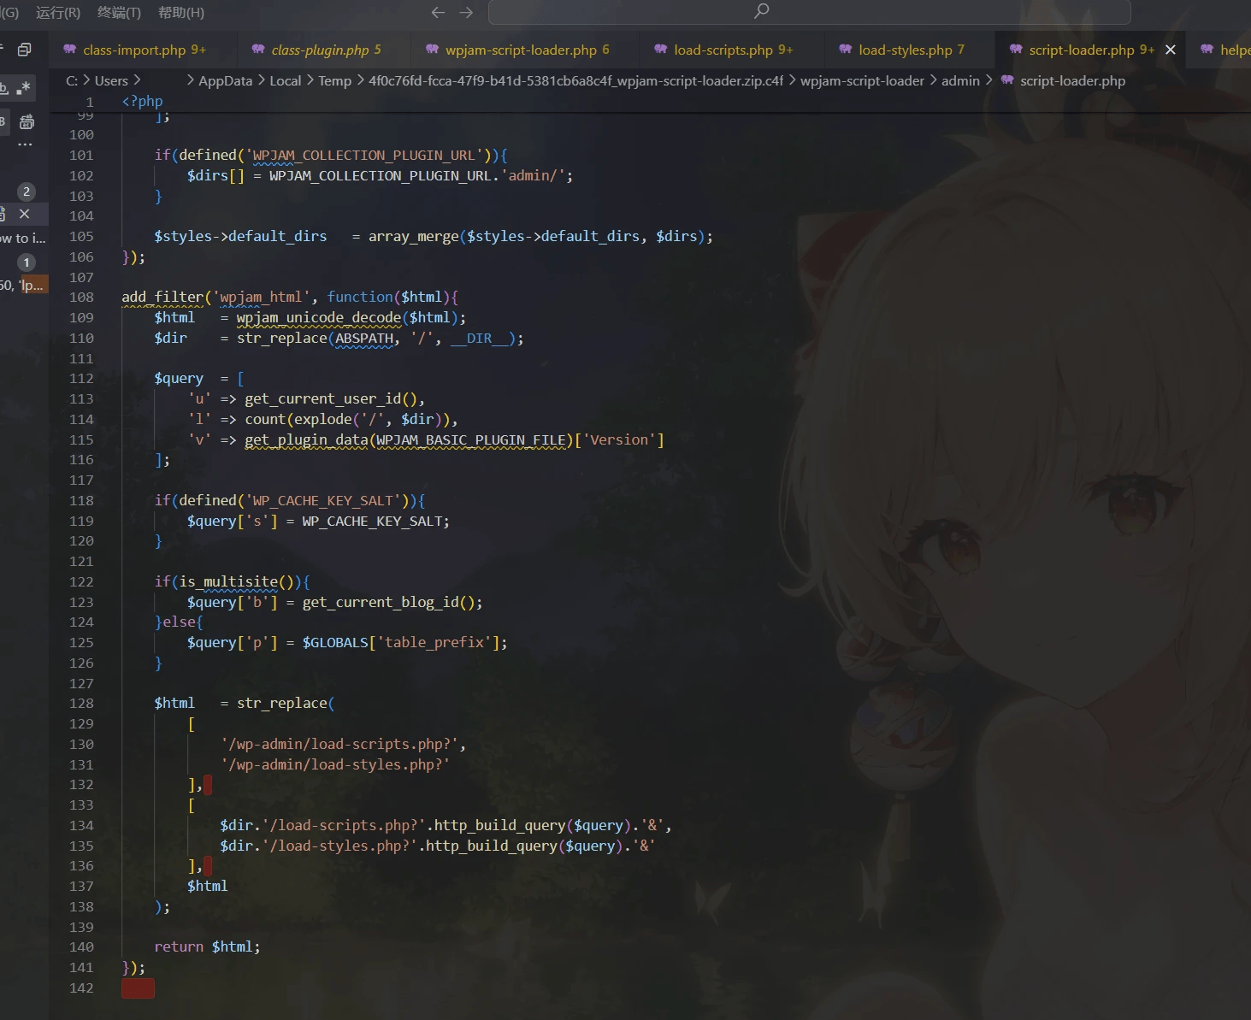Dismiss the highlighted search result file
The height and width of the screenshot is (1020, 1251).
coord(25,214)
